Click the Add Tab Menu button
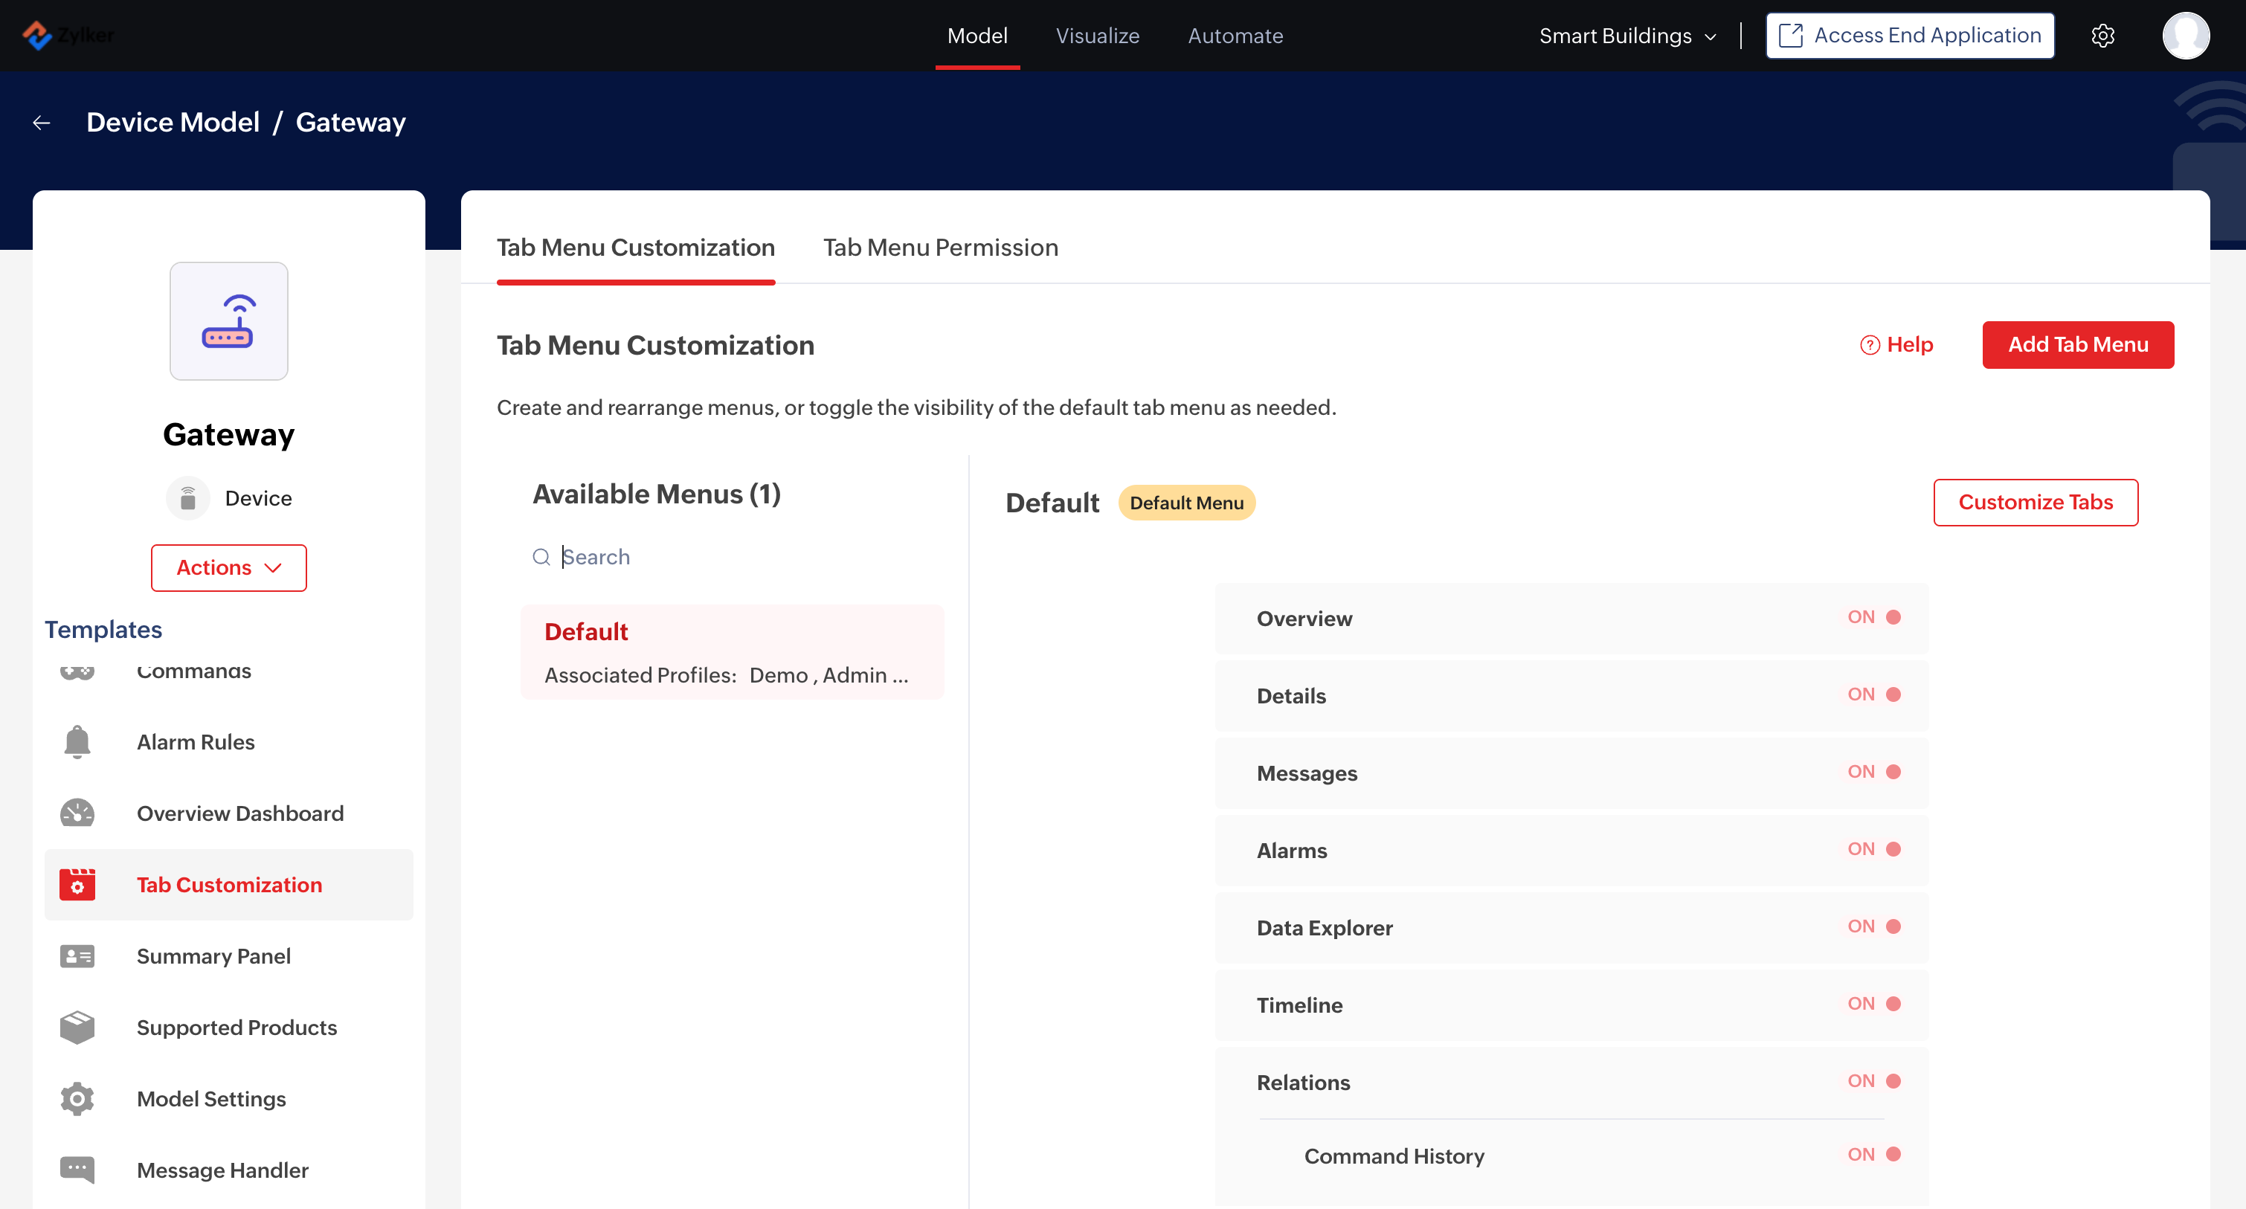 point(2077,345)
